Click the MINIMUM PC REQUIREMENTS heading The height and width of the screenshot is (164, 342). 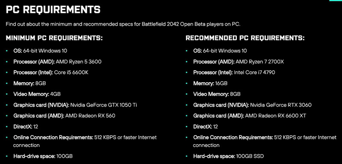pos(54,38)
